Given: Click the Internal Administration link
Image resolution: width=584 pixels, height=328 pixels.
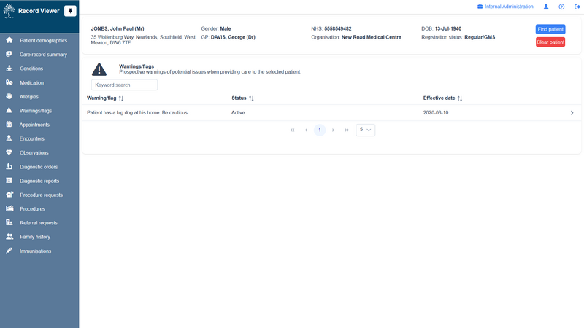Looking at the screenshot, I should 509,7.
